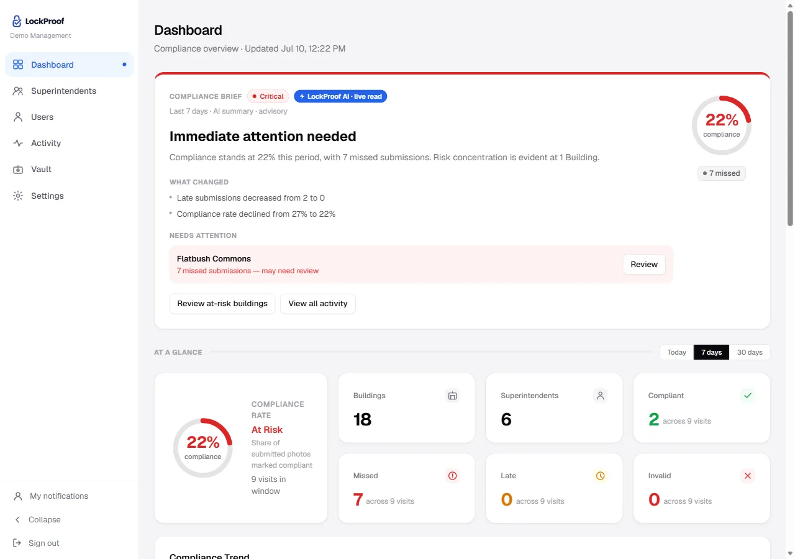Click the '7 missed submissions — may need review' text
Image resolution: width=795 pixels, height=559 pixels.
[248, 271]
